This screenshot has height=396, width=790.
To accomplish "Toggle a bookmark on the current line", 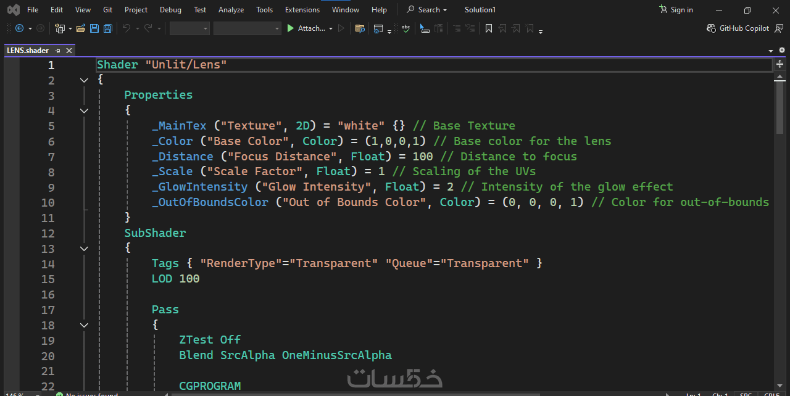I will (489, 28).
